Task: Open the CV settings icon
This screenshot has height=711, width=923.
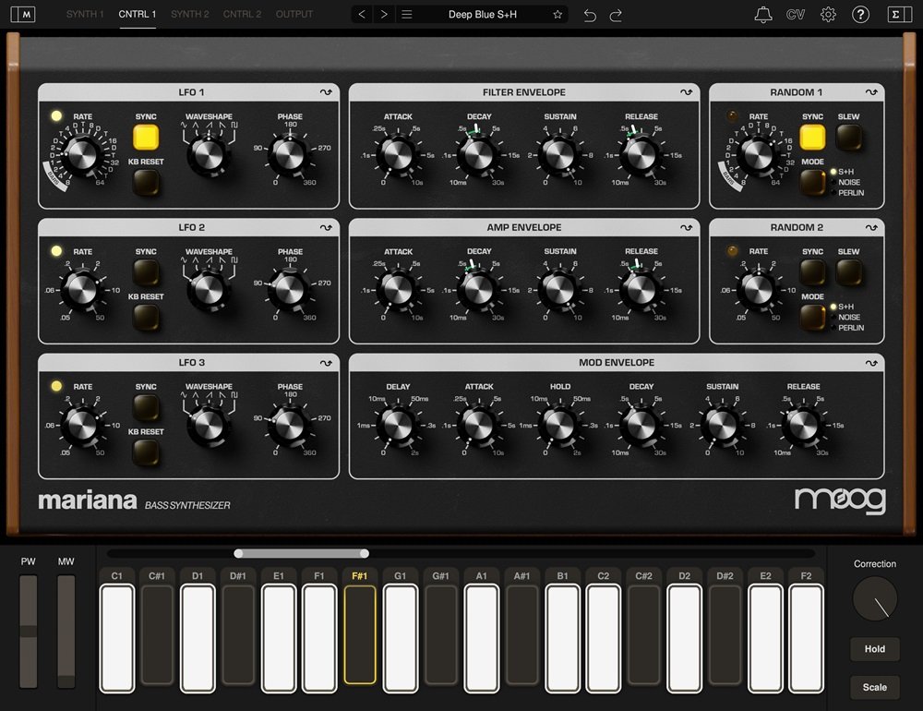Action: (x=795, y=15)
